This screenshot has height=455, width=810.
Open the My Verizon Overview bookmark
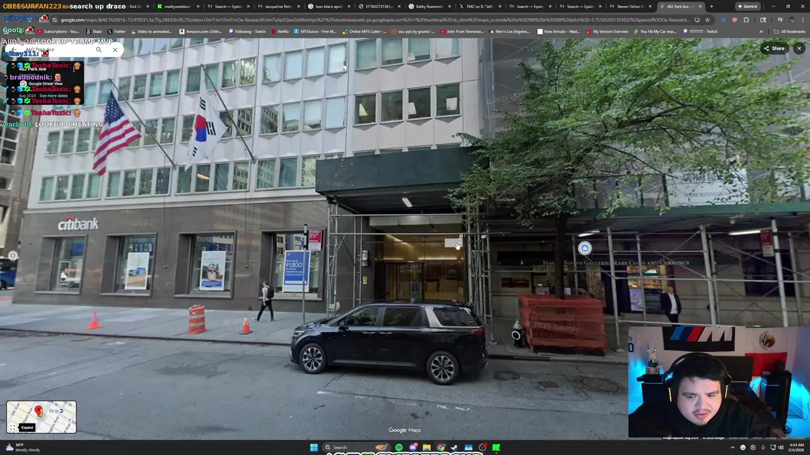pos(607,32)
